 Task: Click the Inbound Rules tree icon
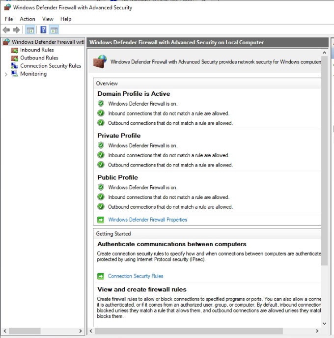tap(14, 50)
